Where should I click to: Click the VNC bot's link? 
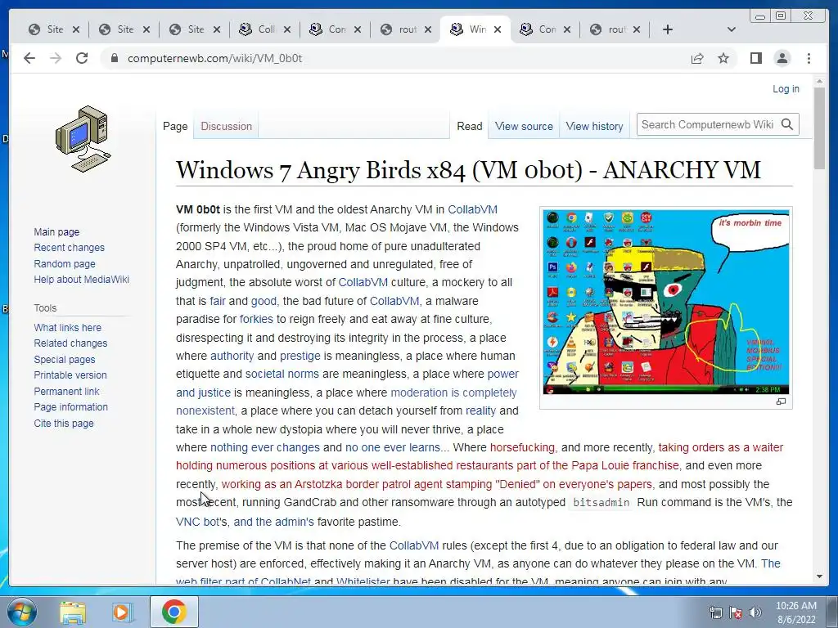[x=201, y=522]
